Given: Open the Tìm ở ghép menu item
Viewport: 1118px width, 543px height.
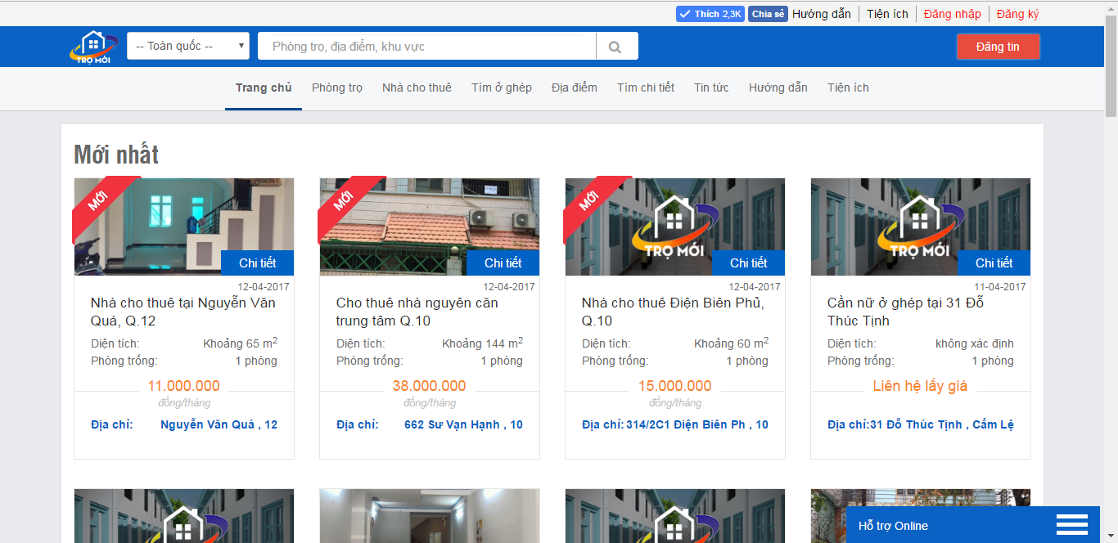Looking at the screenshot, I should (x=502, y=88).
